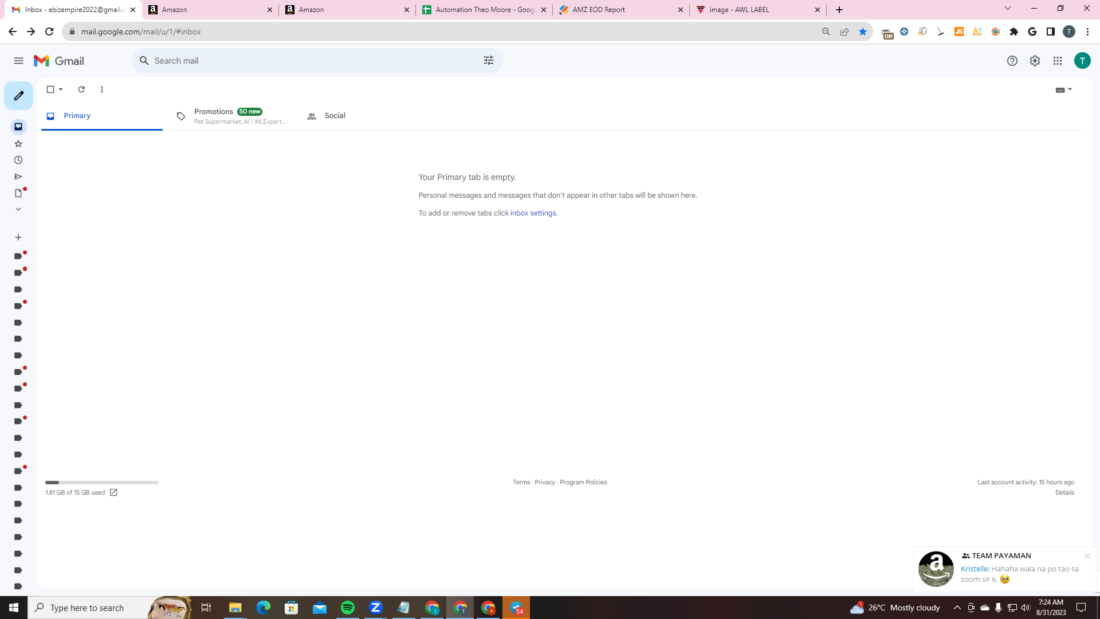Reload the current page
Viewport: 1100px width, 619px height.
49,32
